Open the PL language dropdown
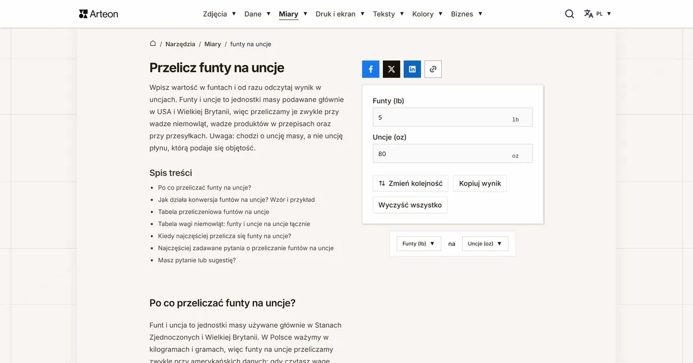 click(x=604, y=14)
